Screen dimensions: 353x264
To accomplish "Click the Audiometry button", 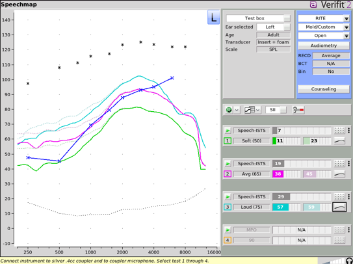I will (x=324, y=46).
